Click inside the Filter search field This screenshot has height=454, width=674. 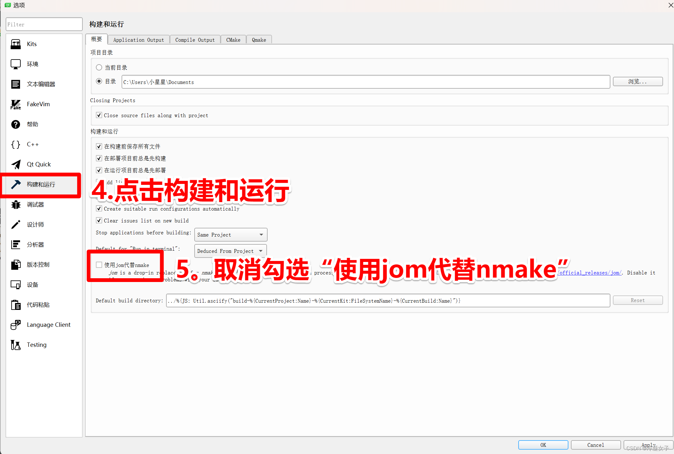point(44,24)
